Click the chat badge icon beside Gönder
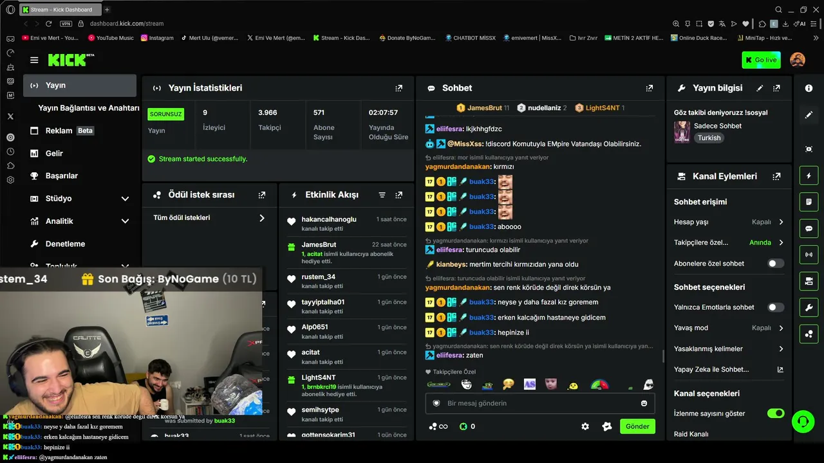Screen dimensions: 824x463 click(x=606, y=426)
